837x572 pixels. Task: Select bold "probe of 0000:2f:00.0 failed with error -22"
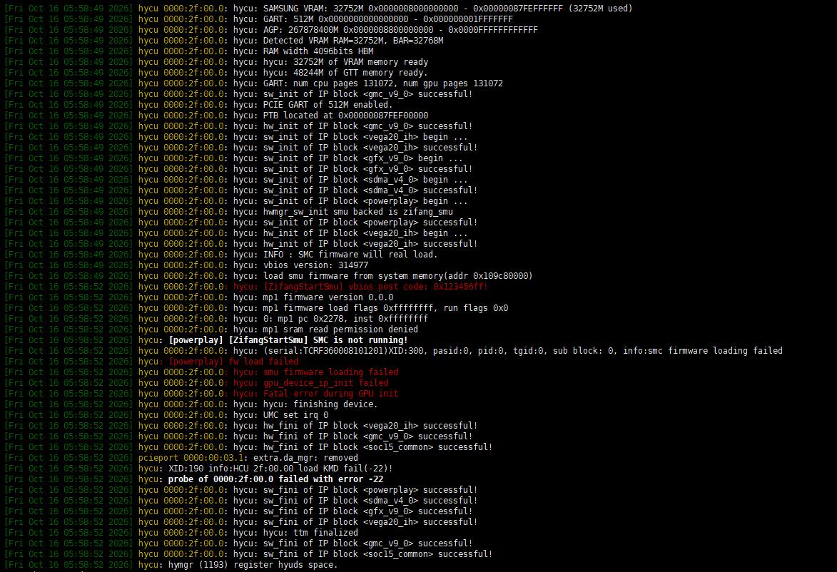(275, 478)
